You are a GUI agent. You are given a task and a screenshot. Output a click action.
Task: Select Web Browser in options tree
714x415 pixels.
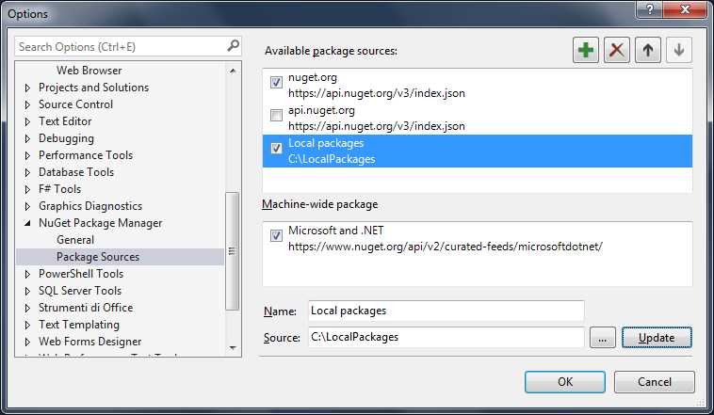click(89, 71)
